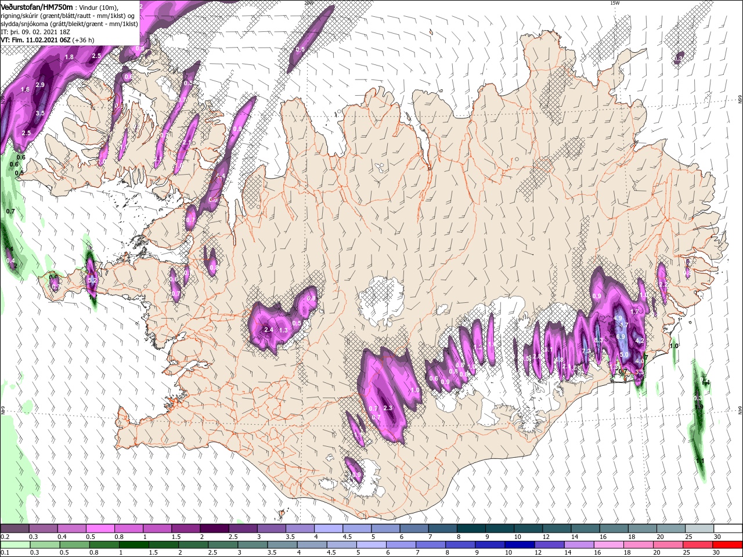Click the 1.7 value in the southeast cluster
This screenshot has height=557, width=743.
(x=634, y=312)
